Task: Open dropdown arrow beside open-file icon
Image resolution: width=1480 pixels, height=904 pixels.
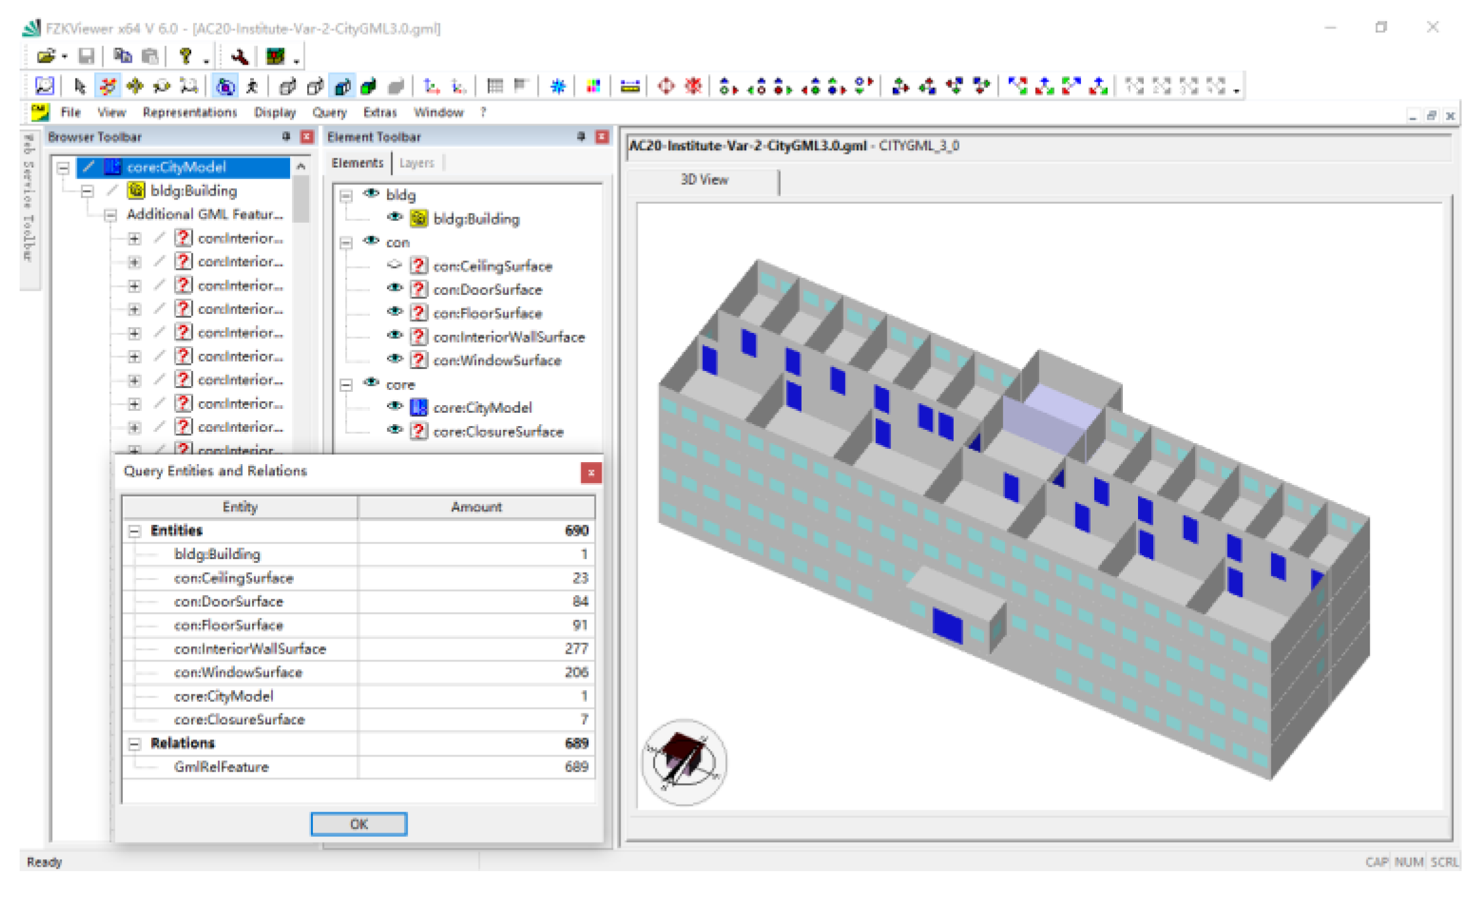Action: 65,58
